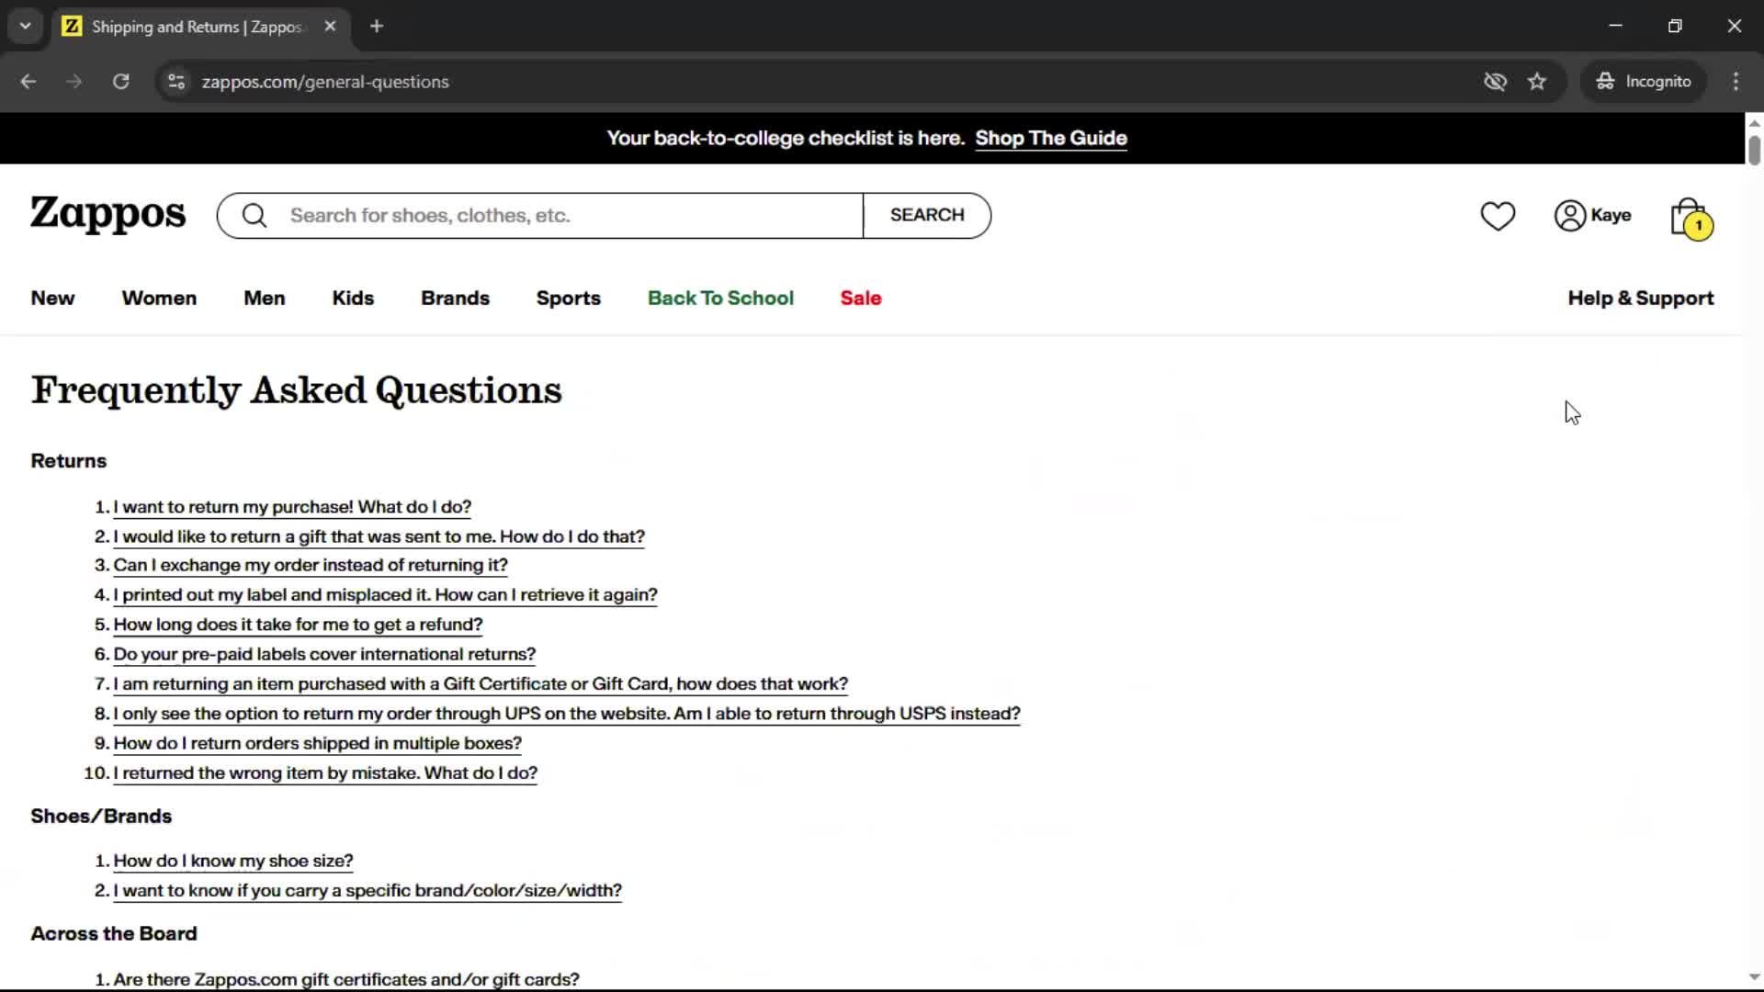Bookmark this page with the star icon
The width and height of the screenshot is (1764, 992).
point(1537,82)
